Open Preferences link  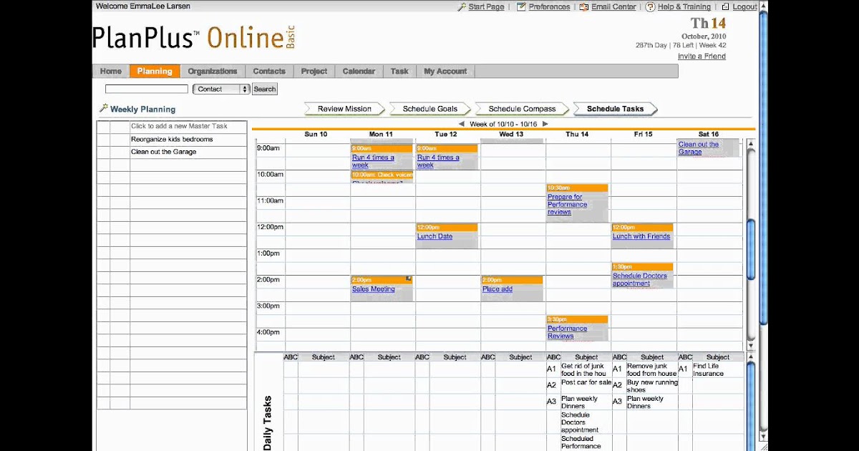pyautogui.click(x=549, y=6)
